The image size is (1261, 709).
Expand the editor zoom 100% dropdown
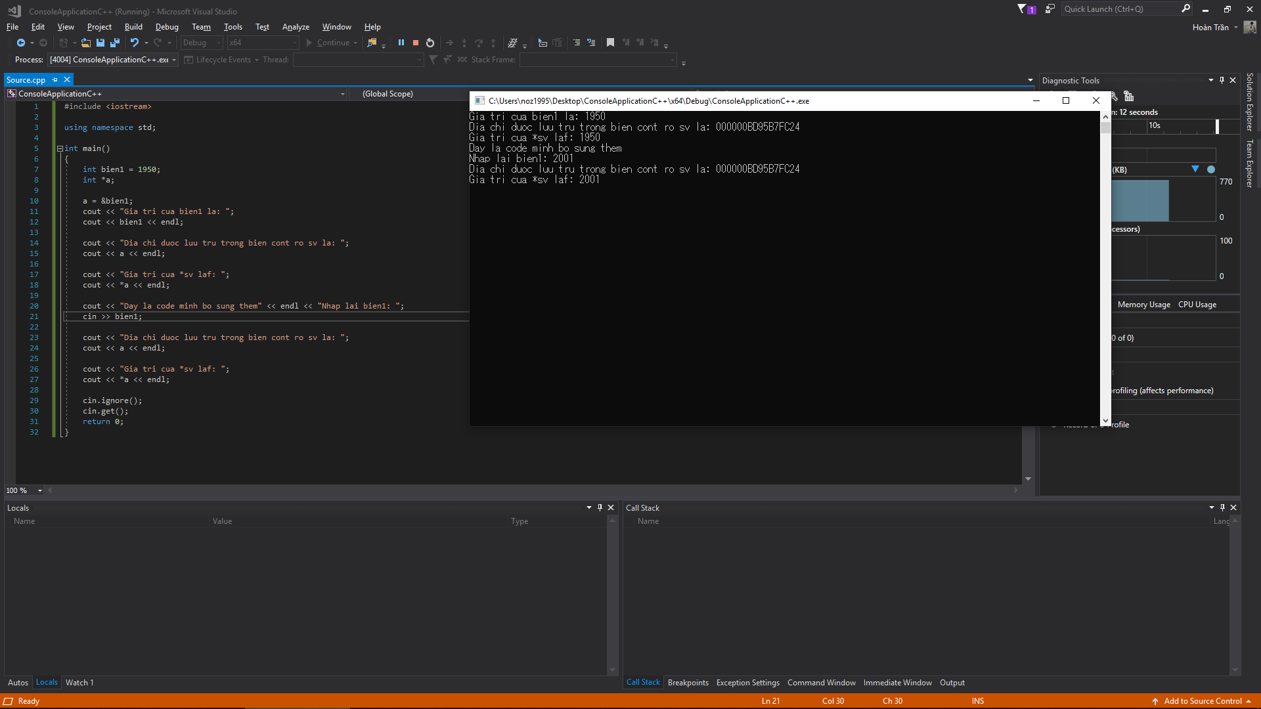pyautogui.click(x=39, y=490)
